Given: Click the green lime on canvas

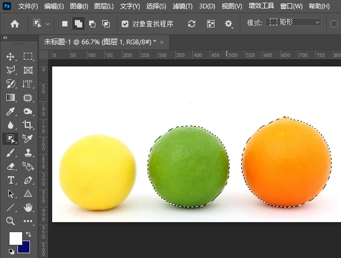Looking at the screenshot, I should [x=188, y=166].
